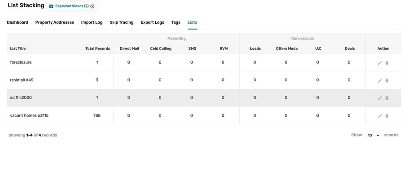Click the RVM column header
This screenshot has width=404, height=171.
pyautogui.click(x=224, y=48)
